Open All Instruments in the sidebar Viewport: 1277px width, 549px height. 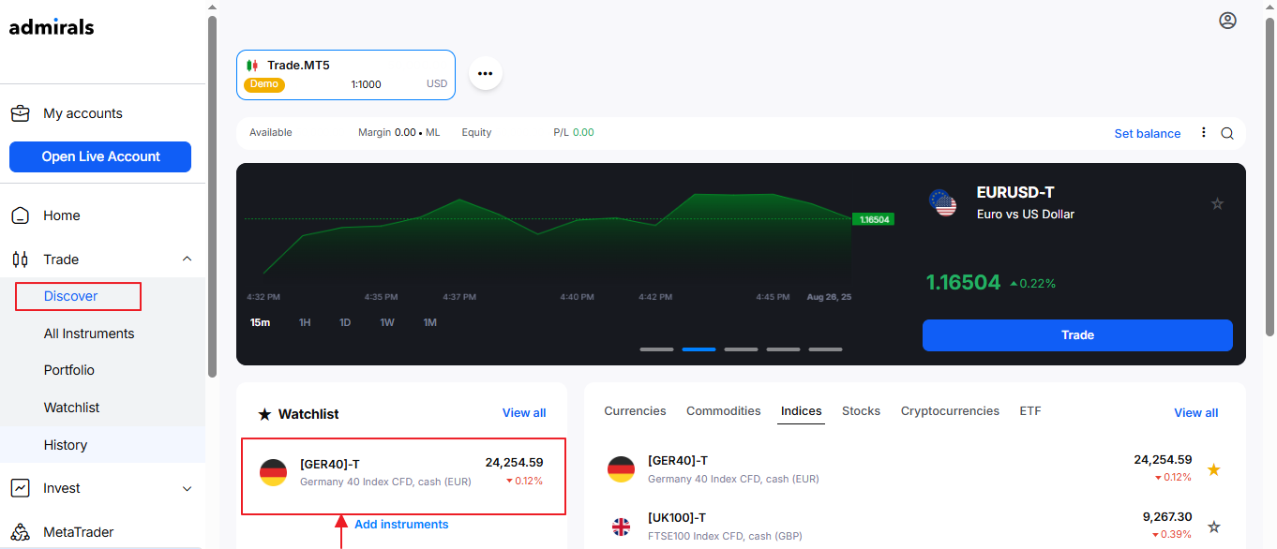pos(89,334)
